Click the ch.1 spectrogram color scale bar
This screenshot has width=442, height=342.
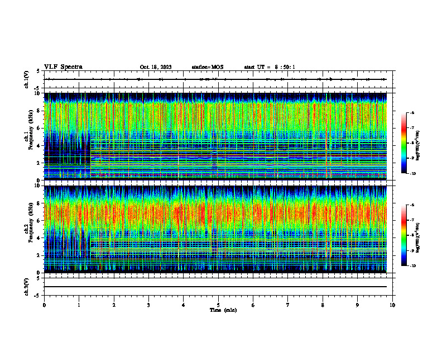(403, 143)
